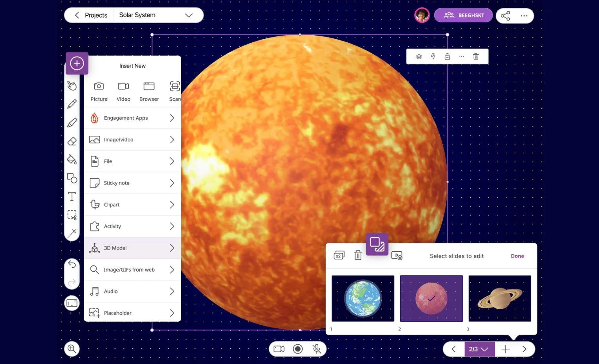This screenshot has width=599, height=364.
Task: Open the Solar System project dropdown
Action: 159,15
